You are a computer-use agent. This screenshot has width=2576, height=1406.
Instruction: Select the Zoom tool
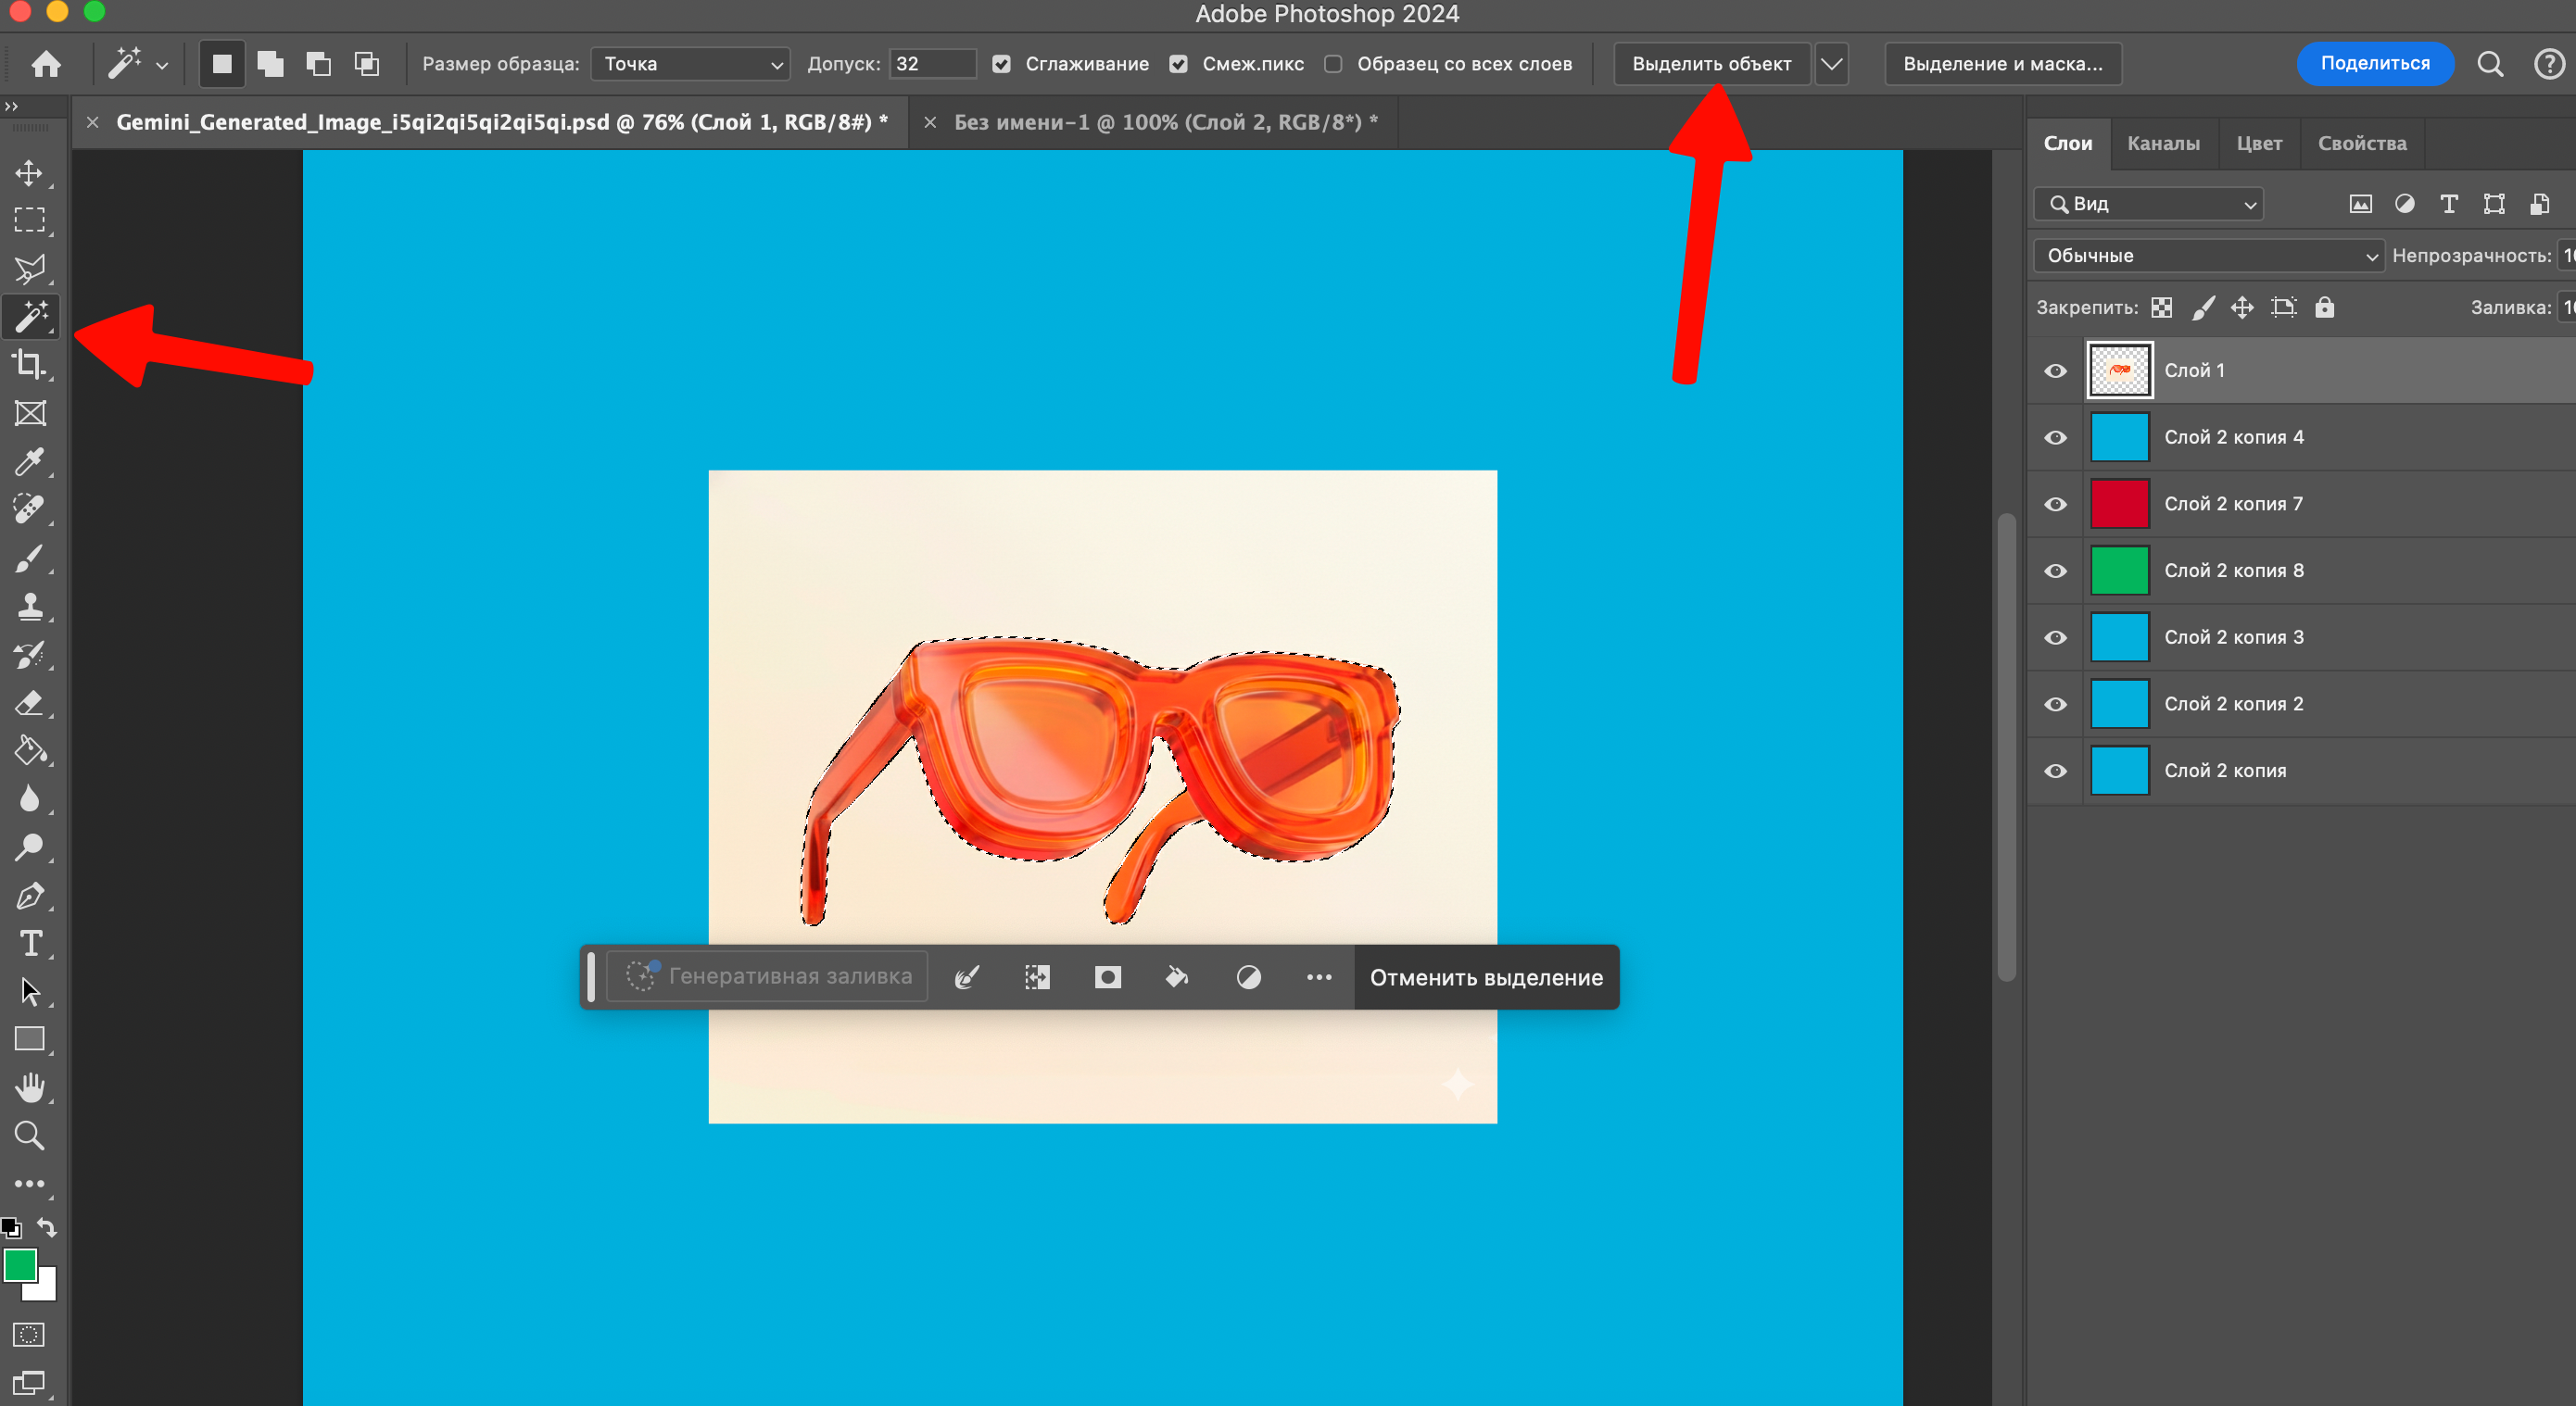tap(30, 1136)
